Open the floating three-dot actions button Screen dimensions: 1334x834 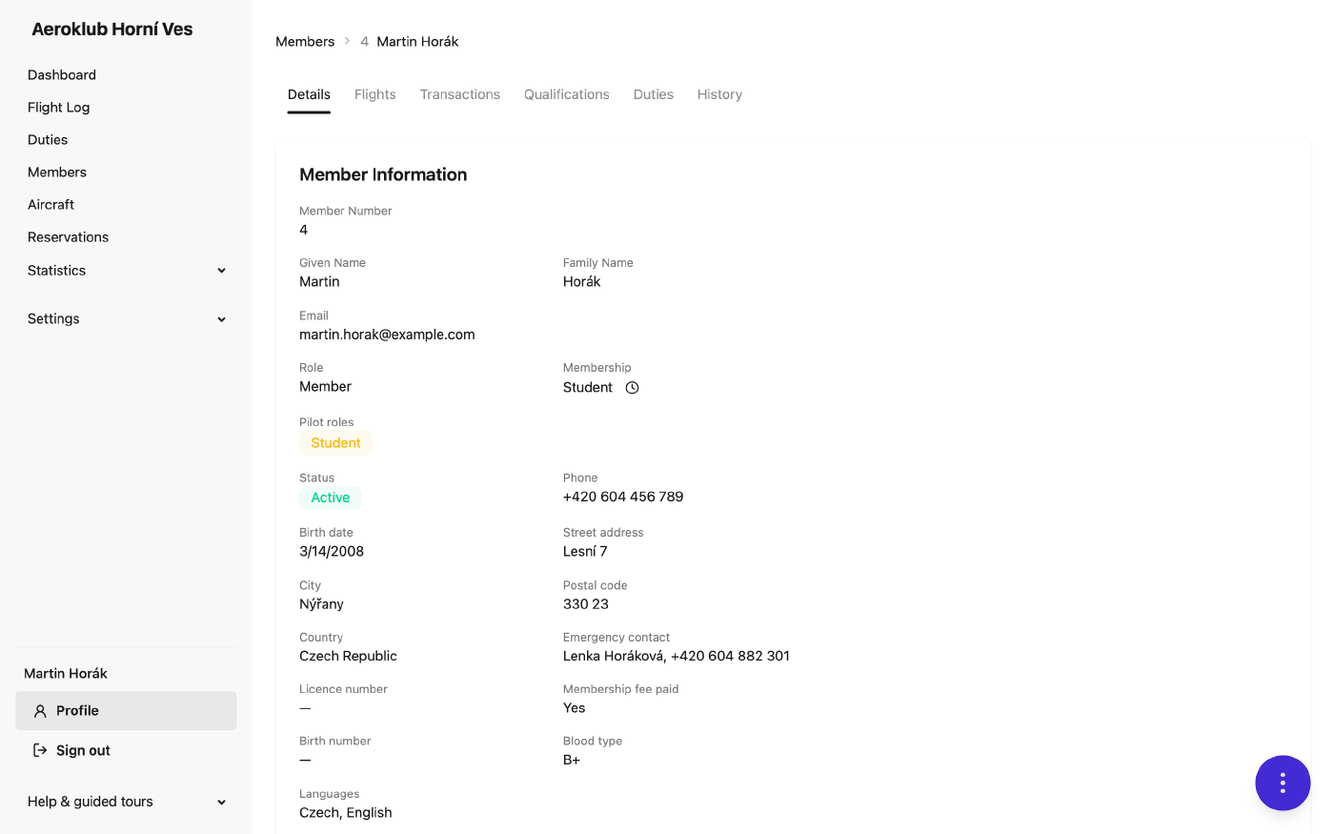(x=1283, y=783)
